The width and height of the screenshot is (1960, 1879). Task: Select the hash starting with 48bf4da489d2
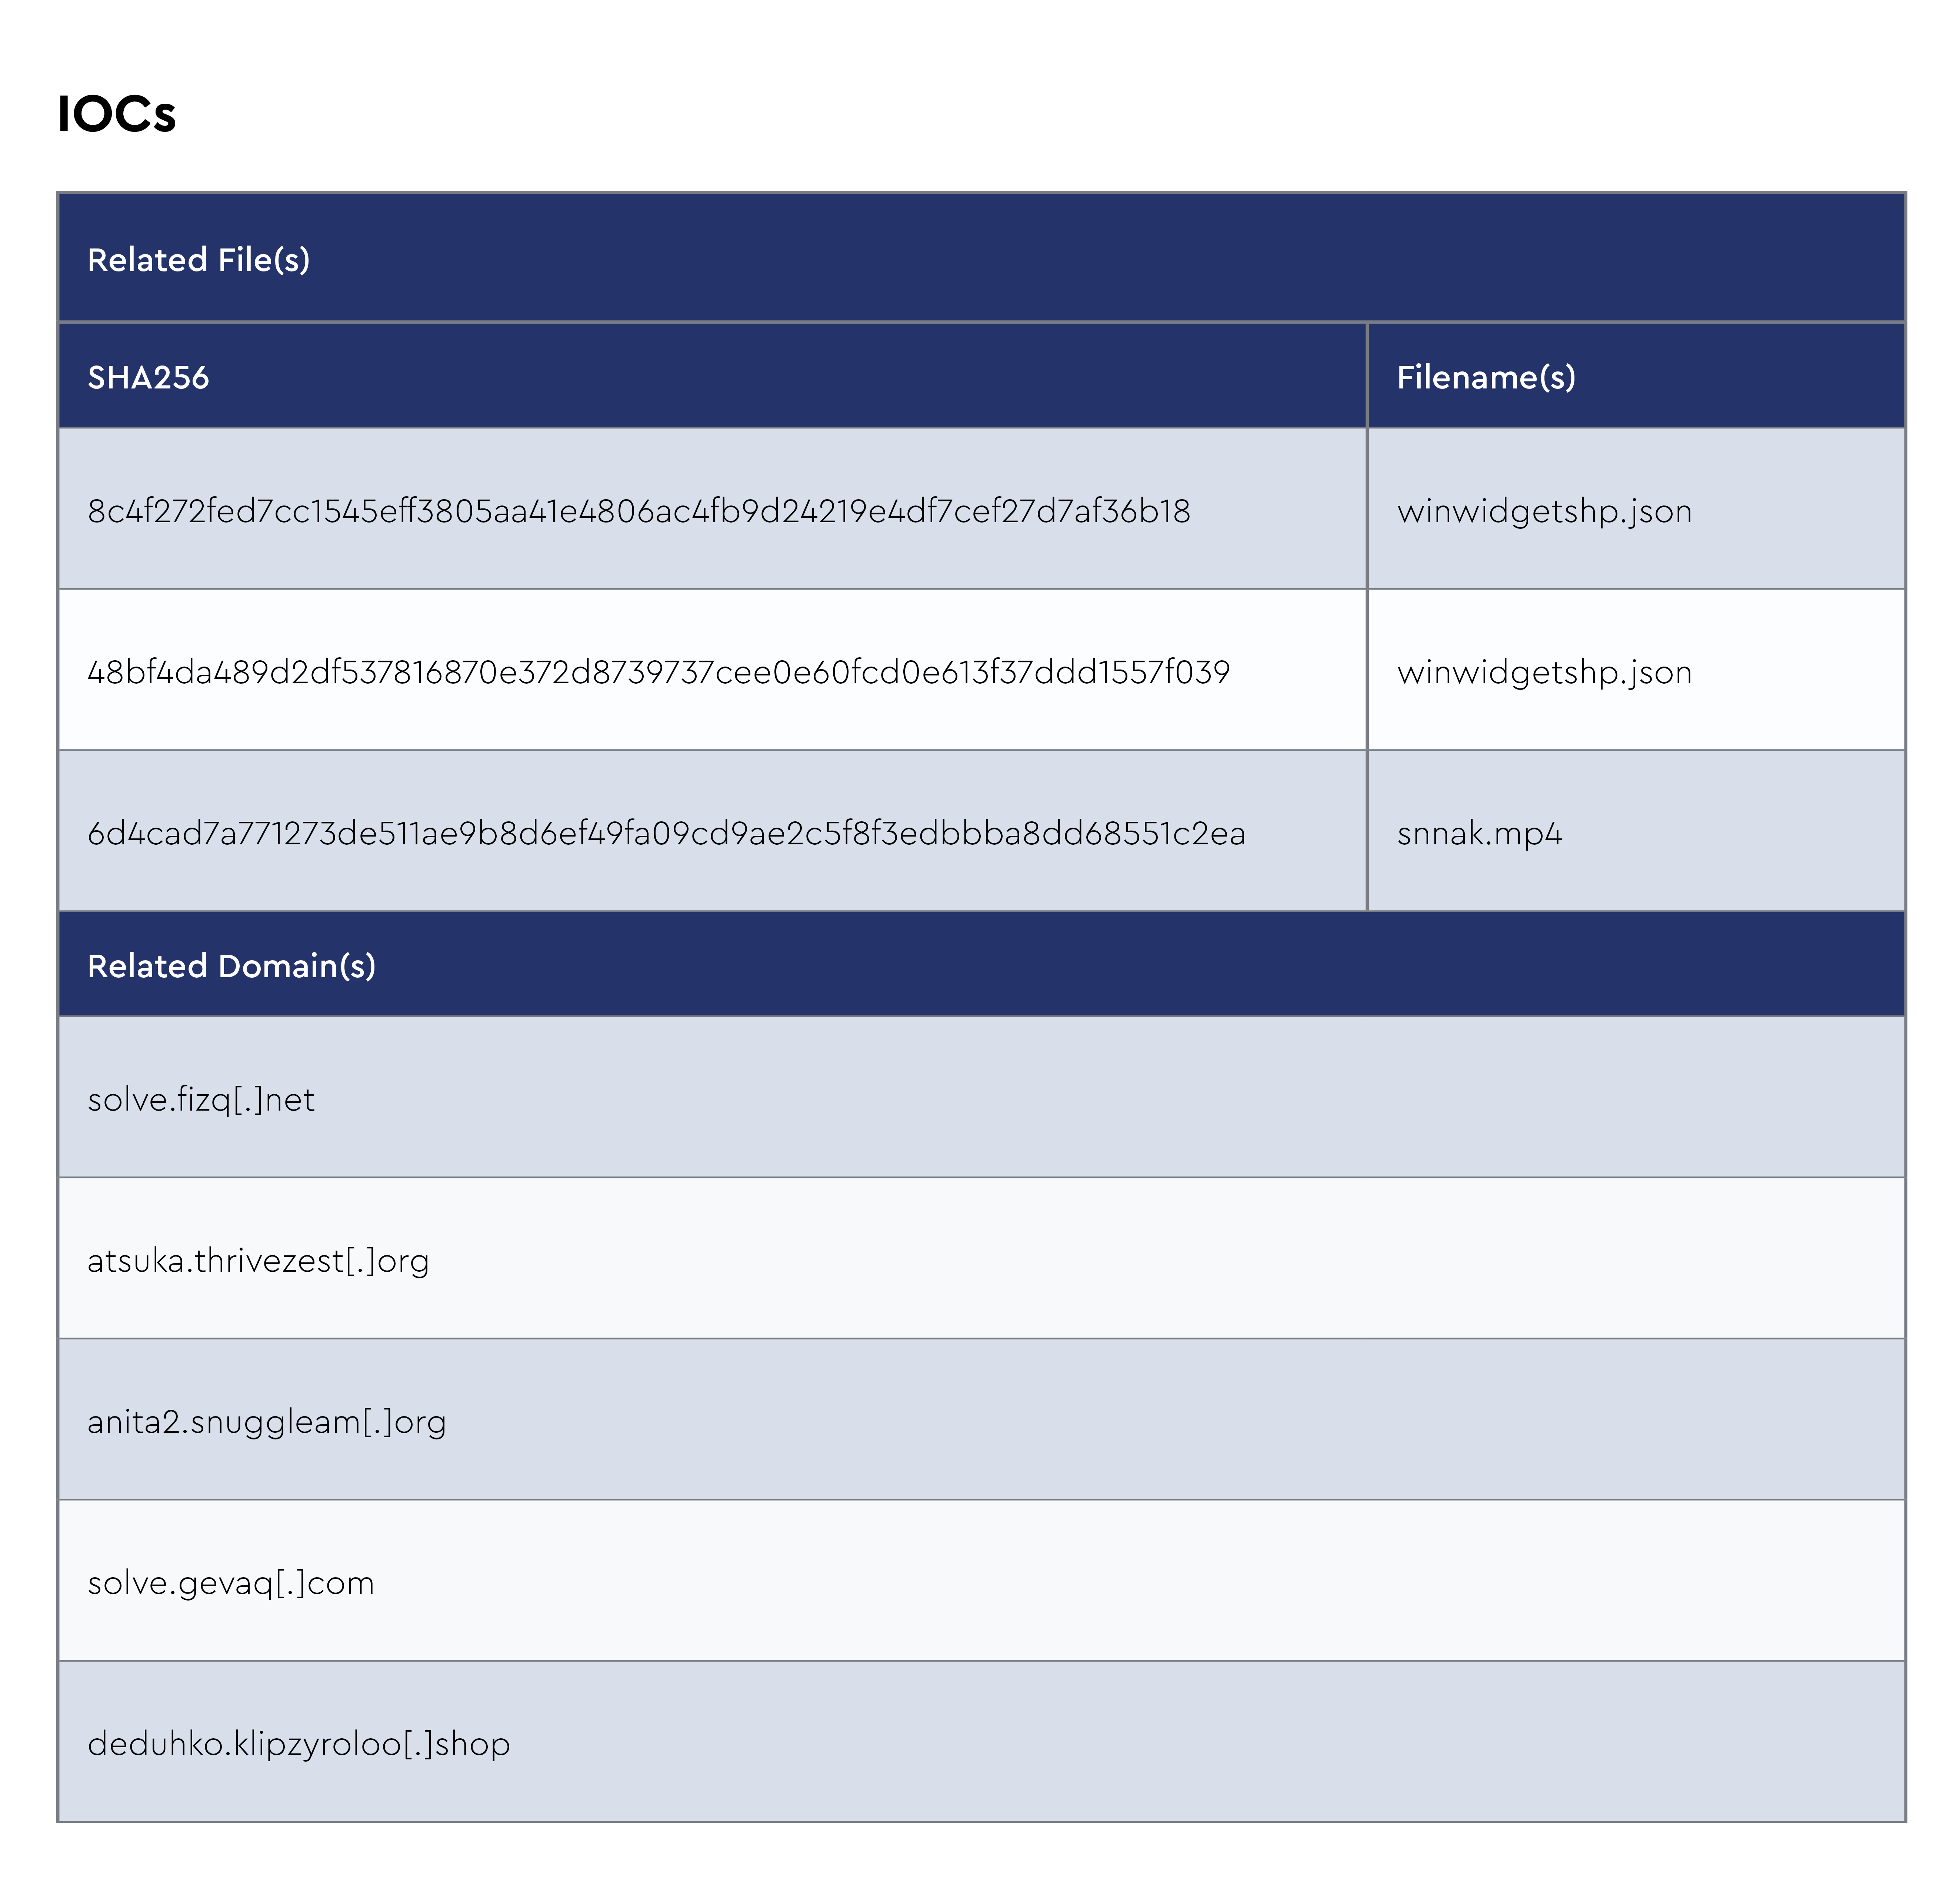658,672
